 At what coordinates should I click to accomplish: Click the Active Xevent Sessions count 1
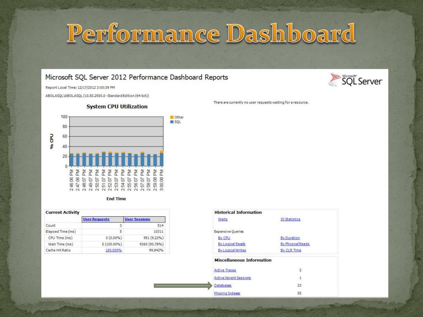(300, 278)
